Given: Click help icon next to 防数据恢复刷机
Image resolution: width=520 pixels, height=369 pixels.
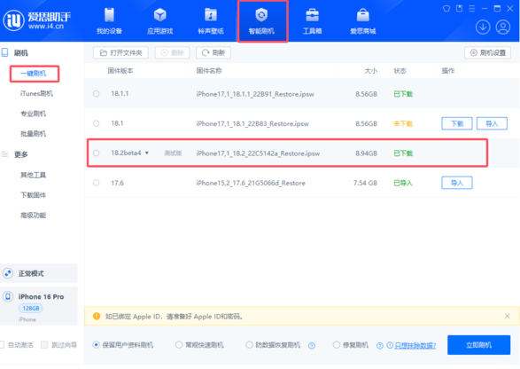Looking at the screenshot, I should 312,346.
